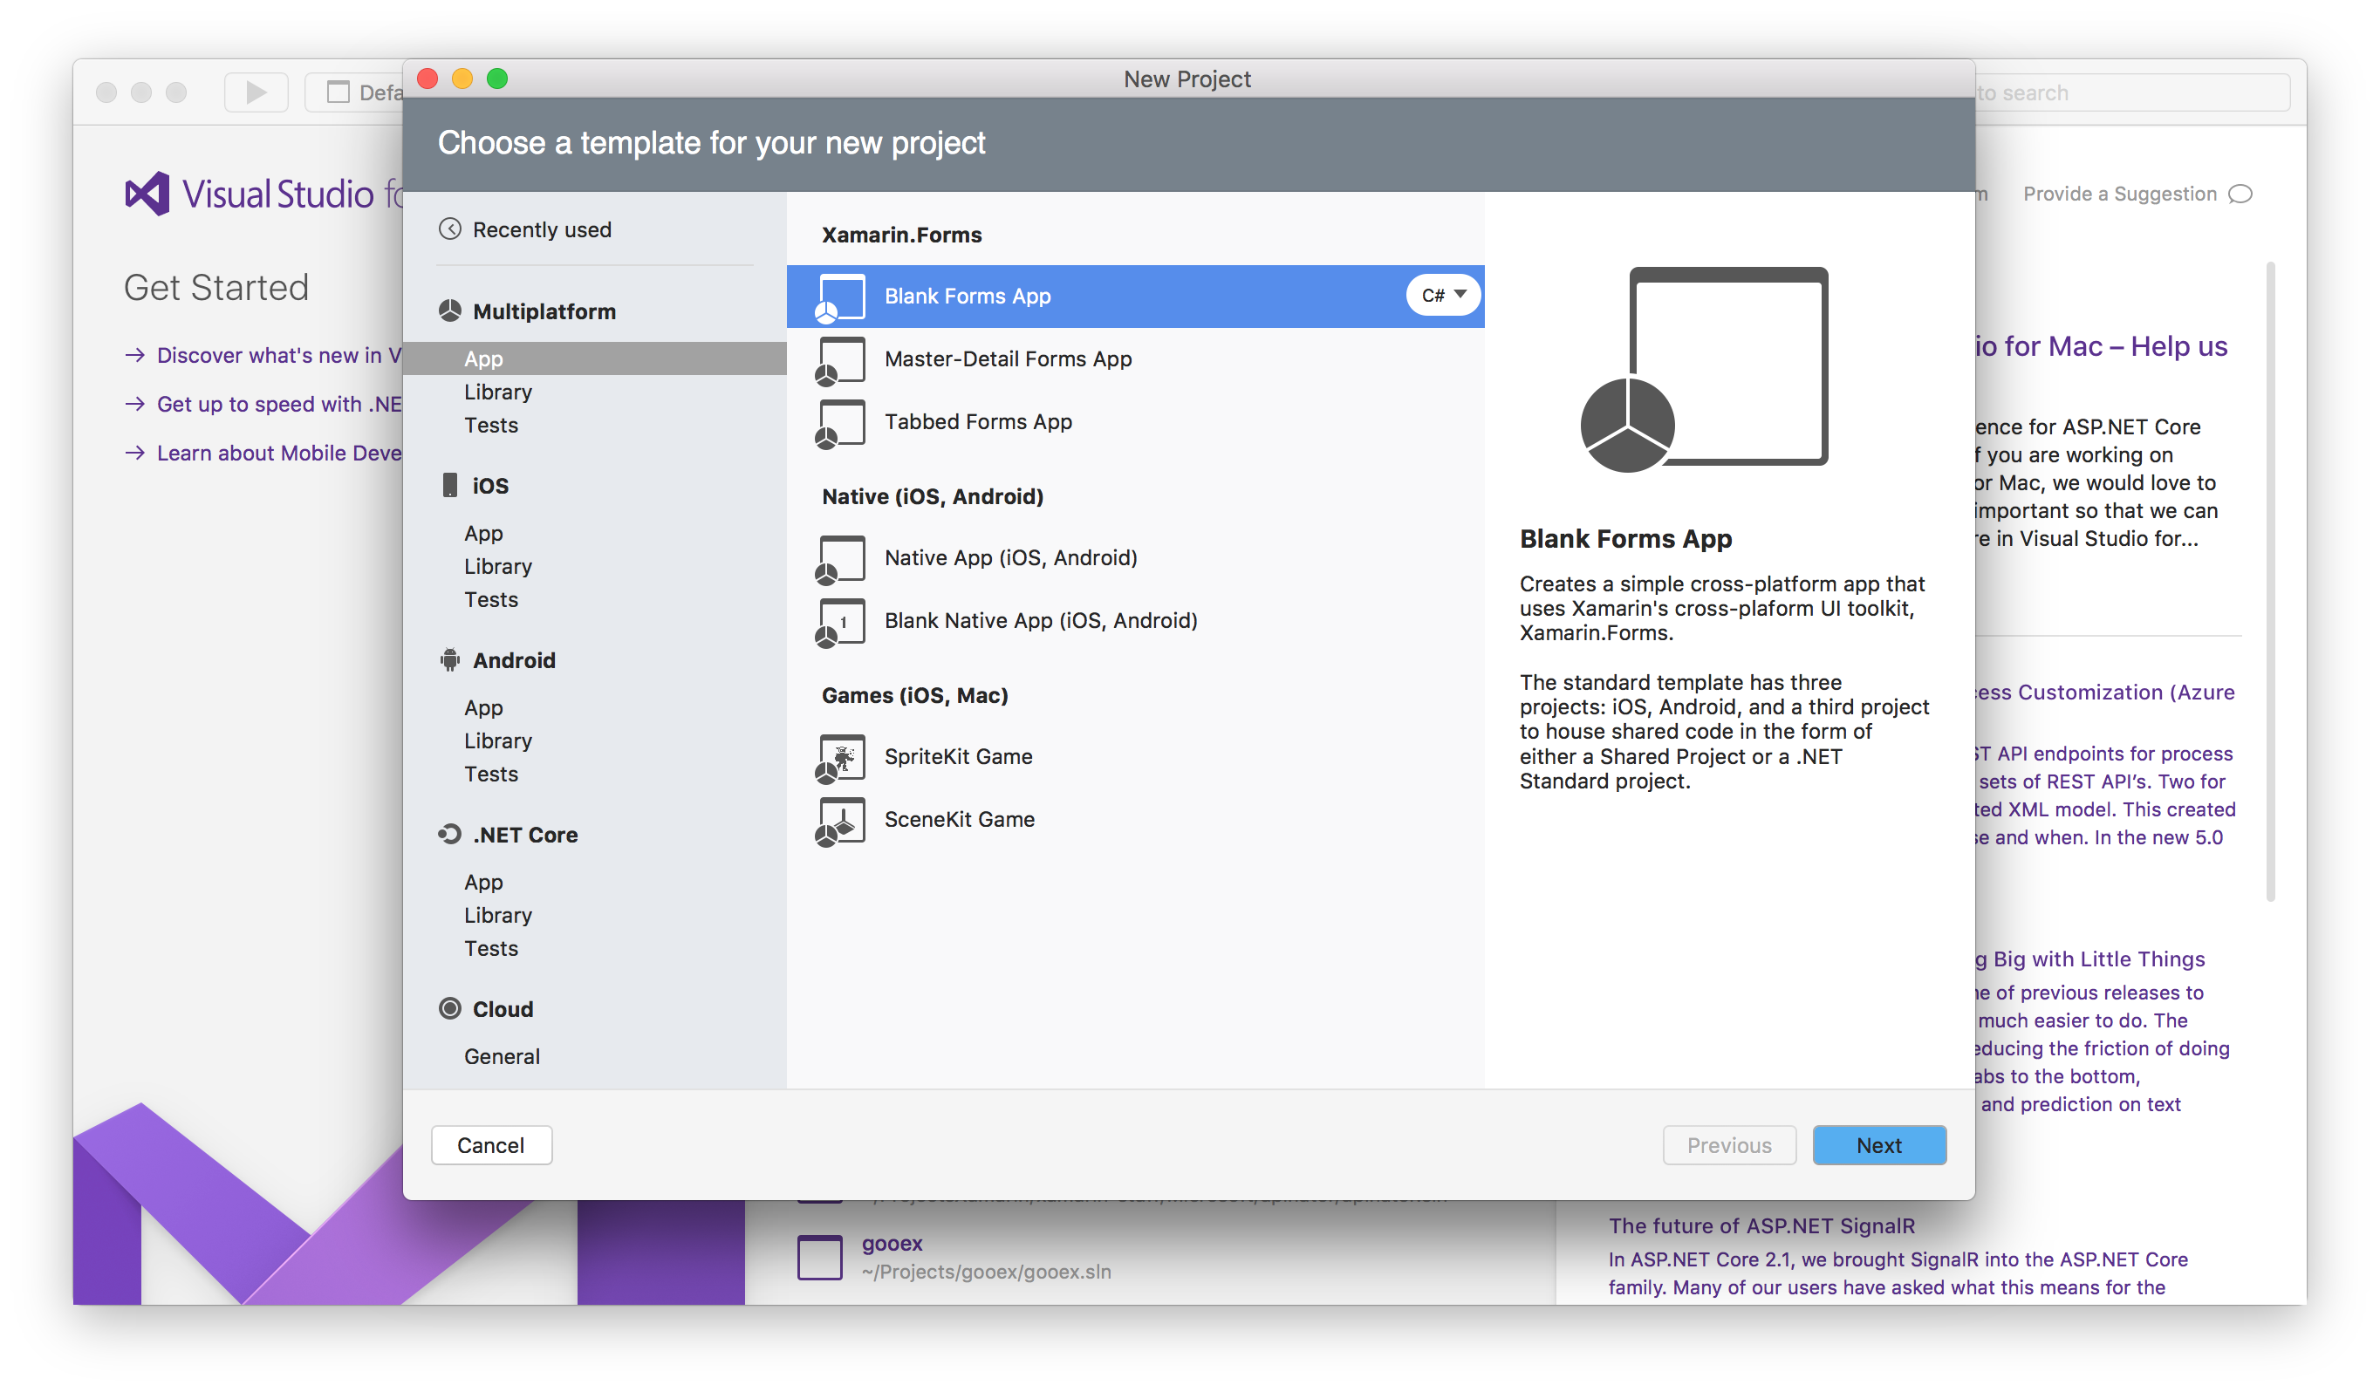Click the Visual Studio logo in background window
This screenshot has width=2380, height=1392.
tap(147, 194)
